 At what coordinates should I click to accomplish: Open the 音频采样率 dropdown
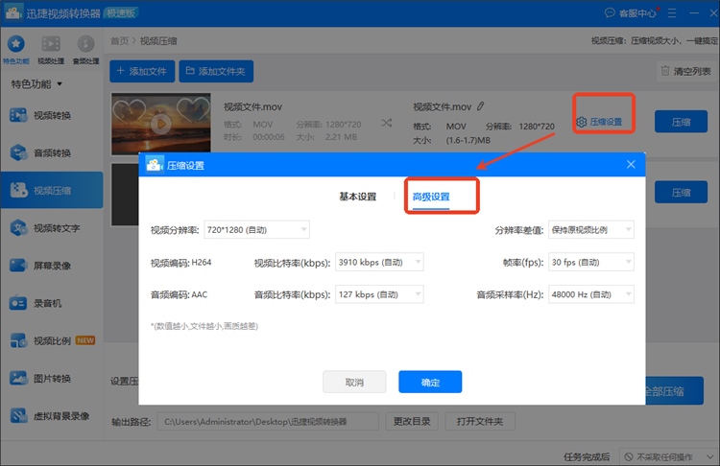coord(591,295)
